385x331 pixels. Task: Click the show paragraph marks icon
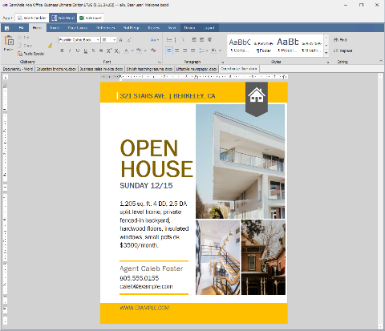(x=210, y=39)
